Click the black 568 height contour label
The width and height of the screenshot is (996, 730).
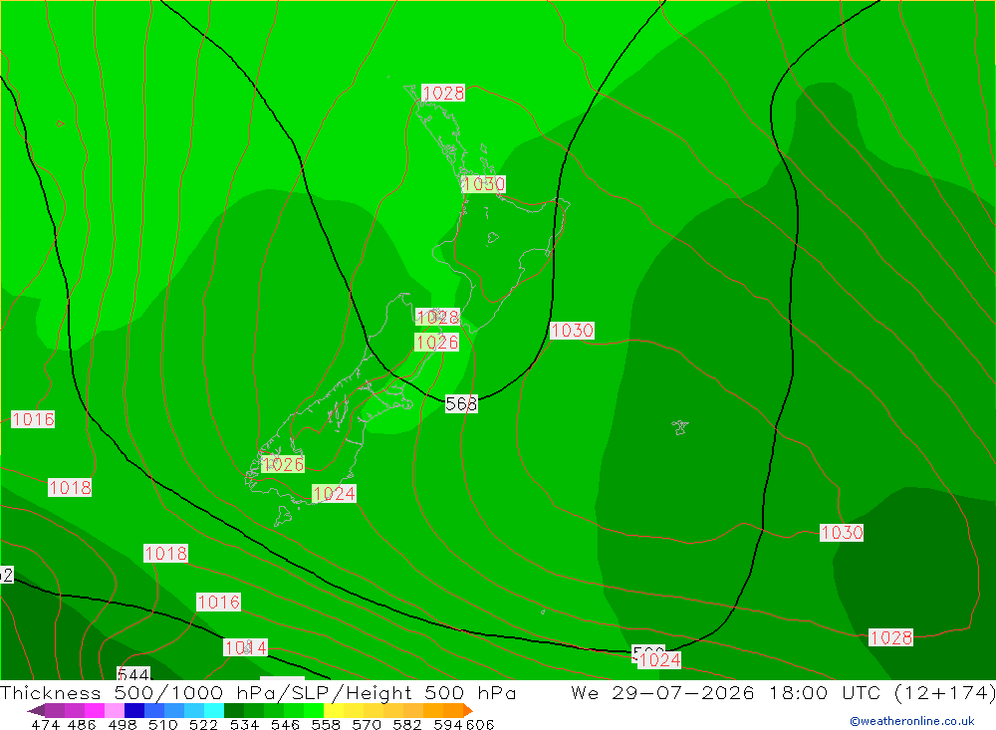pyautogui.click(x=461, y=403)
